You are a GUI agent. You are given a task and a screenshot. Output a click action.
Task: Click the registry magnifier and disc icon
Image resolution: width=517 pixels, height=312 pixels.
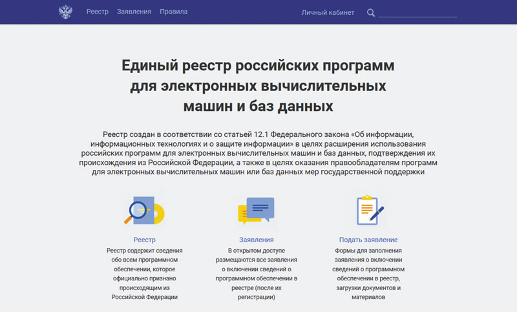click(144, 211)
